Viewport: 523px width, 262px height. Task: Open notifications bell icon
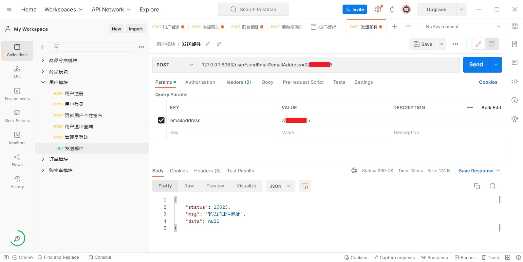(x=392, y=9)
